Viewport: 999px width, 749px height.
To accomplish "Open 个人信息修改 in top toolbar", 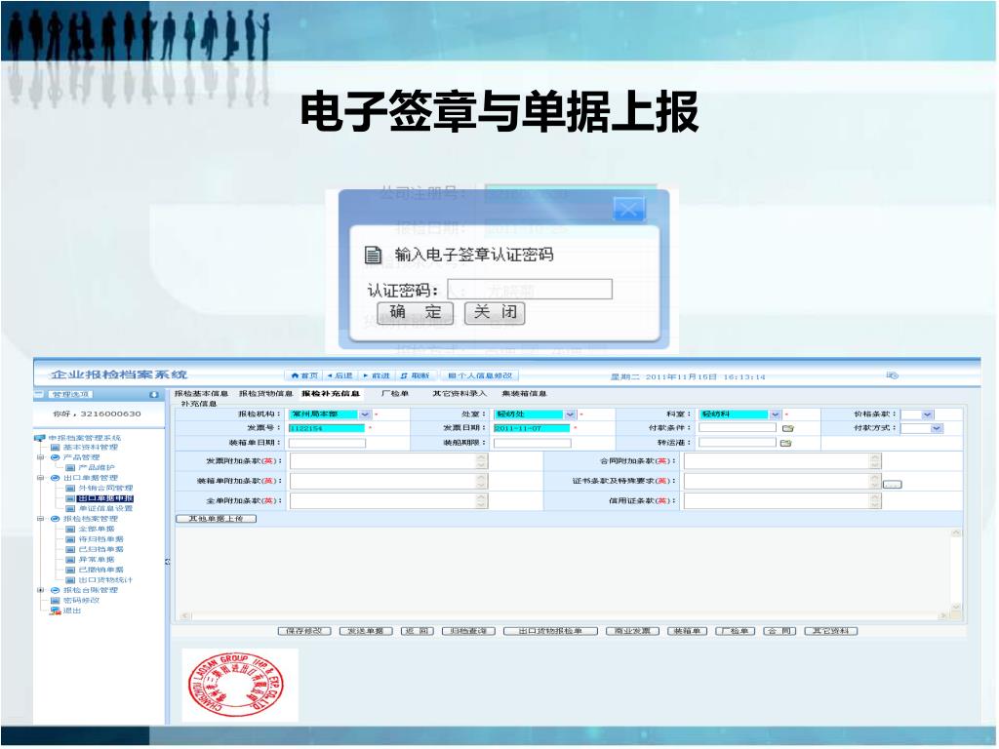I will [x=479, y=375].
